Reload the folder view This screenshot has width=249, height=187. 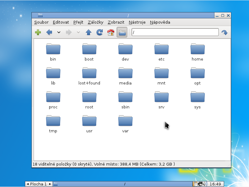99,32
